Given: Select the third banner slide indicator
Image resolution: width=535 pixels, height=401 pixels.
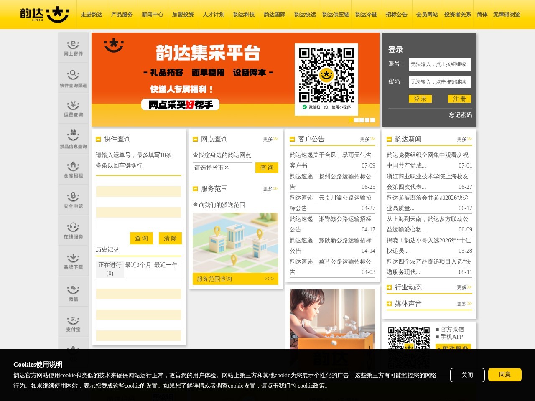Looking at the screenshot, I should [x=362, y=120].
